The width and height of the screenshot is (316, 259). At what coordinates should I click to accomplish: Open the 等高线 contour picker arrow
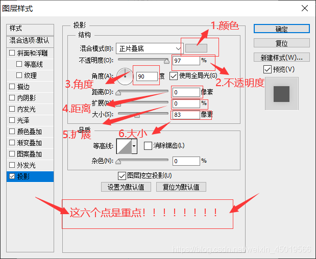(134, 146)
